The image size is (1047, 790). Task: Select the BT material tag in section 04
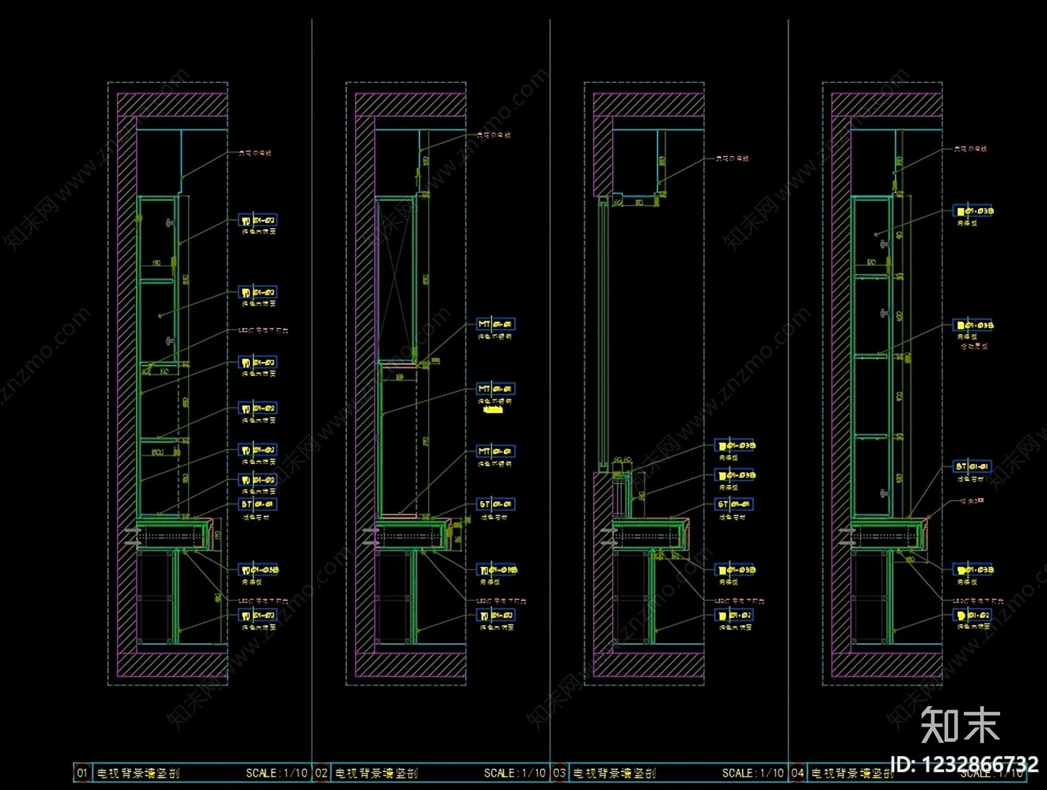(972, 467)
